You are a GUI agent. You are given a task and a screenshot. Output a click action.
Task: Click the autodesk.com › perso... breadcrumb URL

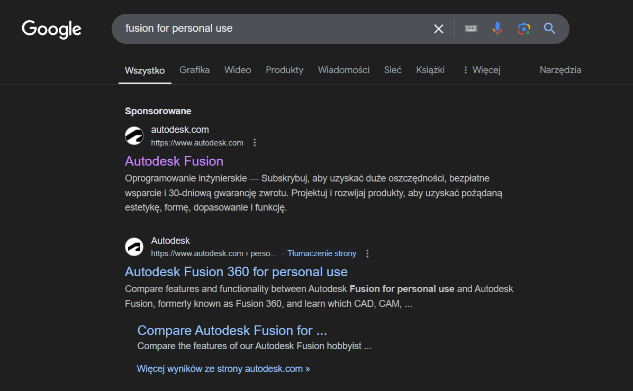(214, 253)
